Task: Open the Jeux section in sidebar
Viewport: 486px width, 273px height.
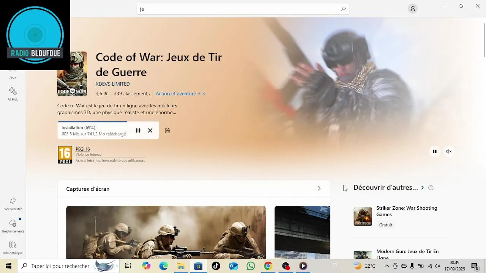Action: 13,74
